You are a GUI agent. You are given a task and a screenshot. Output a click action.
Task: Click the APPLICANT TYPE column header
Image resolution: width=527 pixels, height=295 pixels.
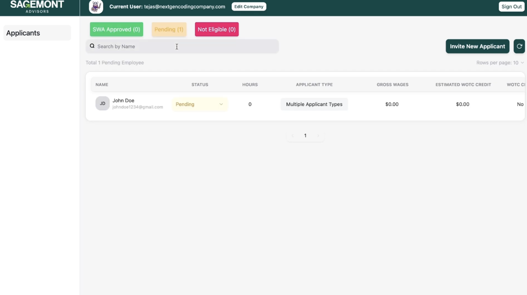(x=314, y=85)
